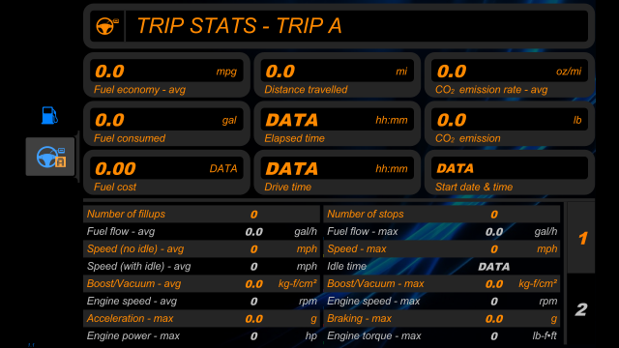
Task: Switch to page 1 tab
Action: [581, 238]
